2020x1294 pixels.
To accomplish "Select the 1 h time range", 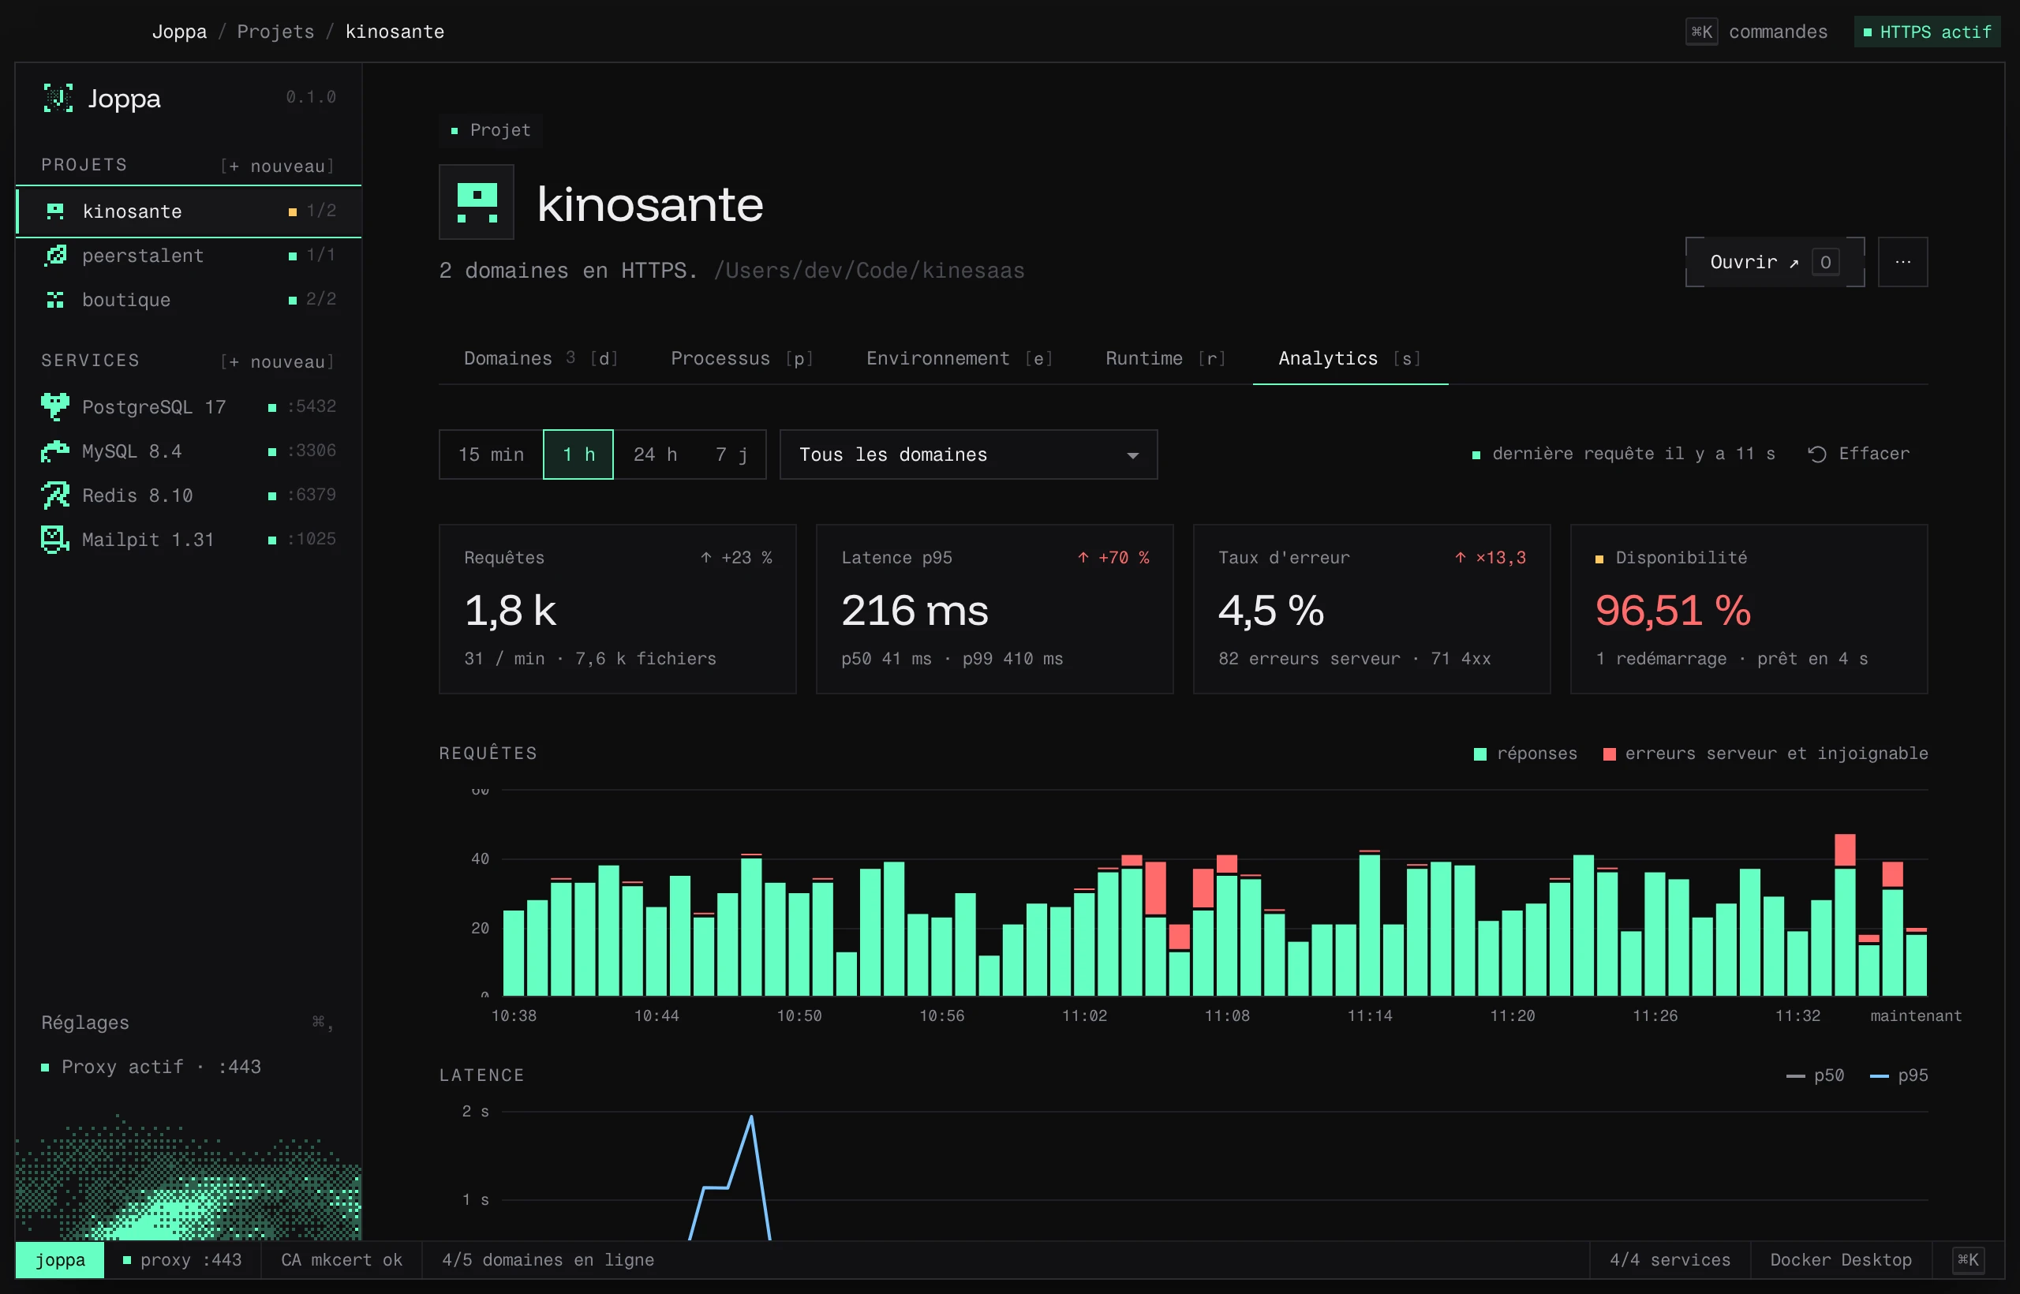I will [578, 454].
